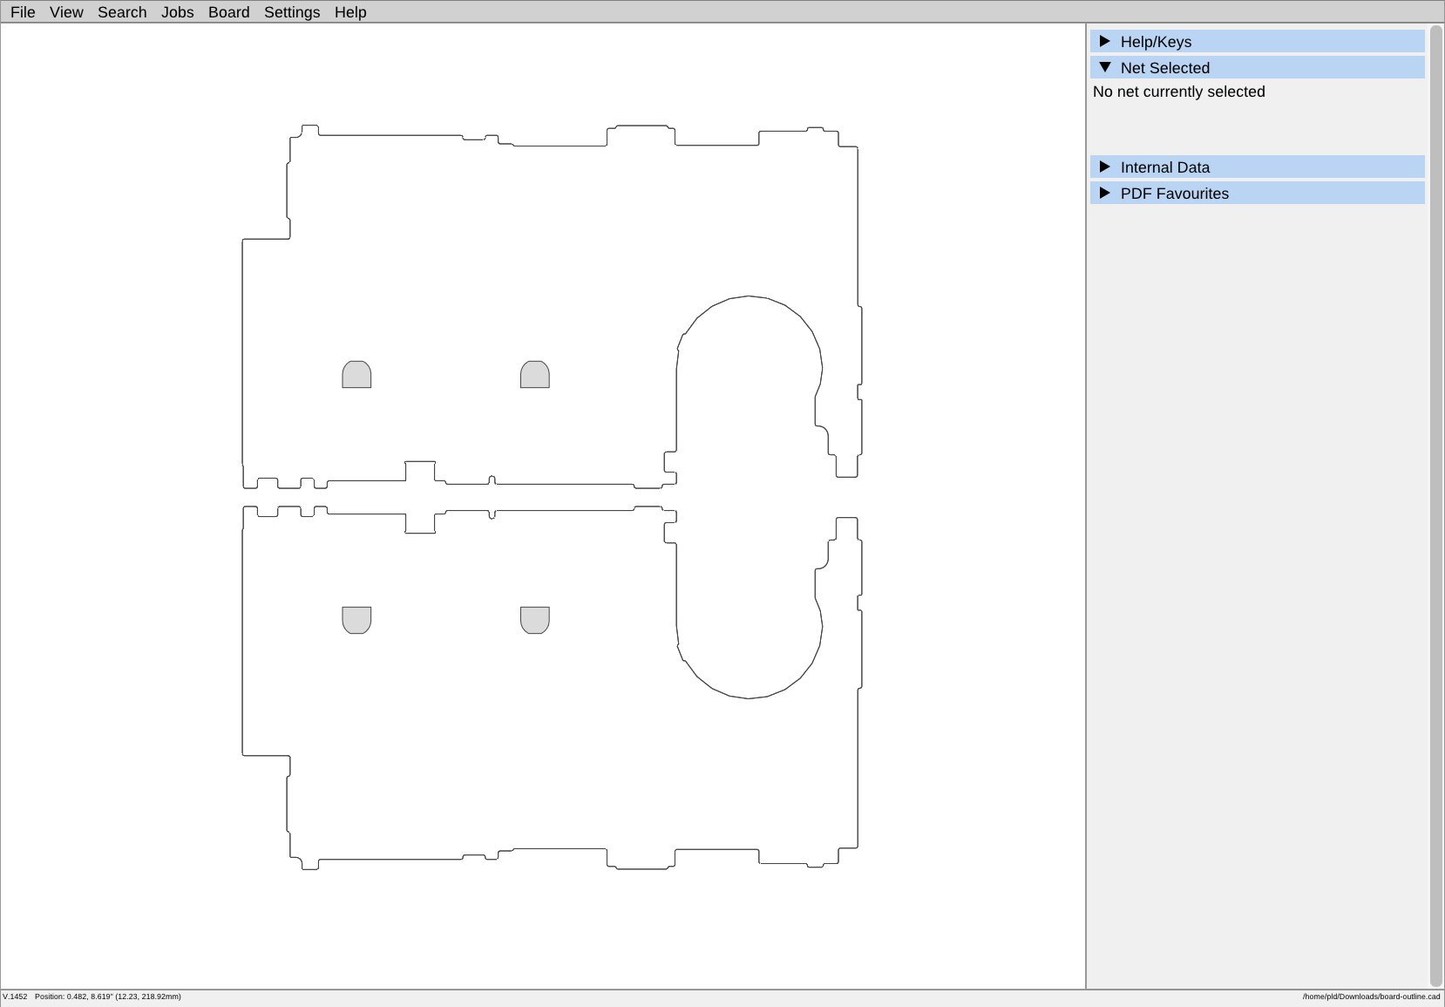Click the arrow icon beside PDF Favourites
Screen dimensions: 1445x1007
coord(1104,193)
